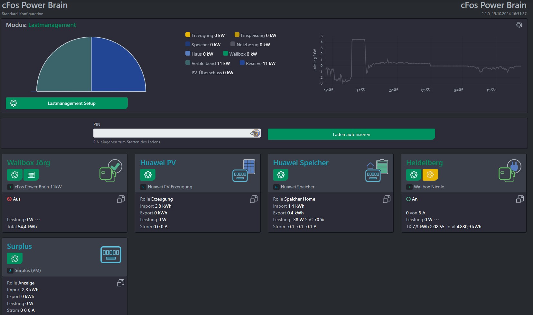Open Wallbox Jörg settings gear
The width and height of the screenshot is (533, 315).
click(15, 175)
